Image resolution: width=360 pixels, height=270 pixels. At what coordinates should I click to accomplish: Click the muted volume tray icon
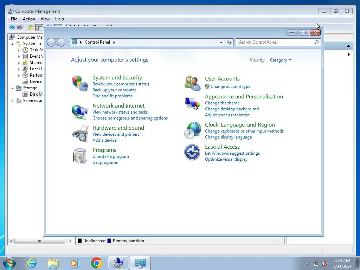324,264
